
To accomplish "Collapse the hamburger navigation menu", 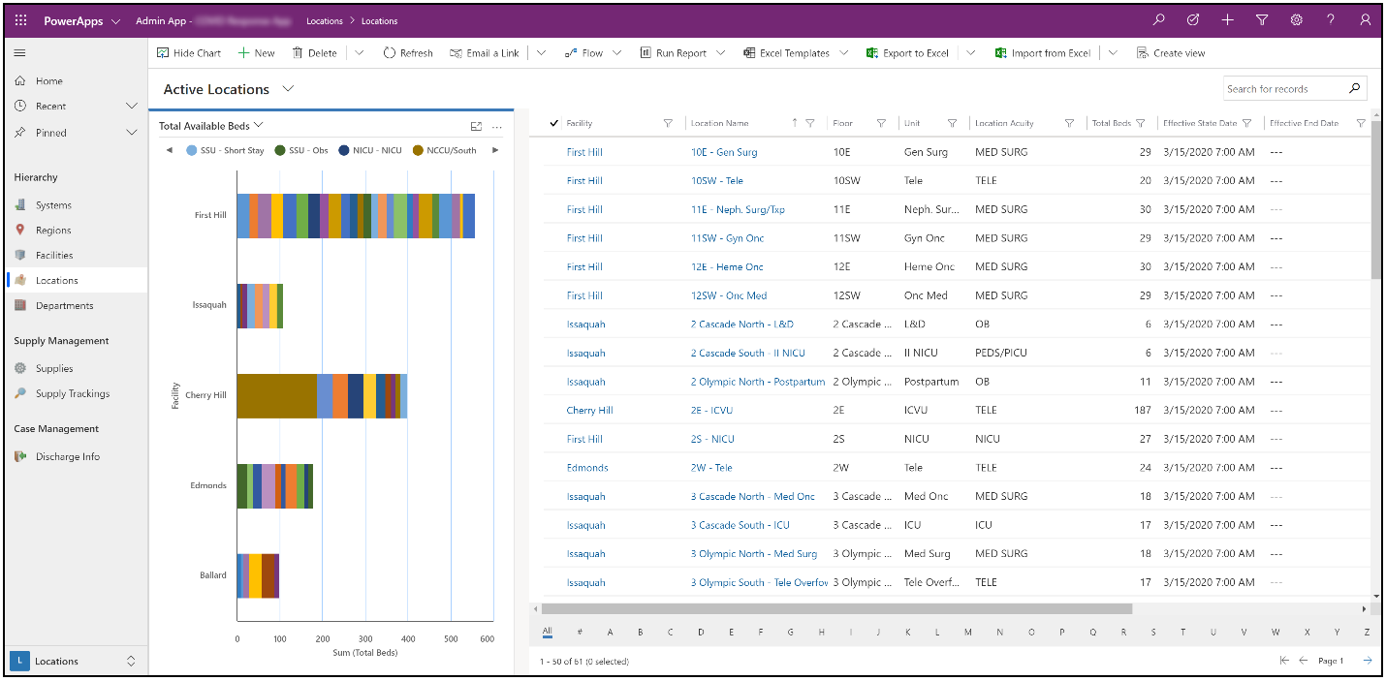I will pyautogui.click(x=19, y=53).
